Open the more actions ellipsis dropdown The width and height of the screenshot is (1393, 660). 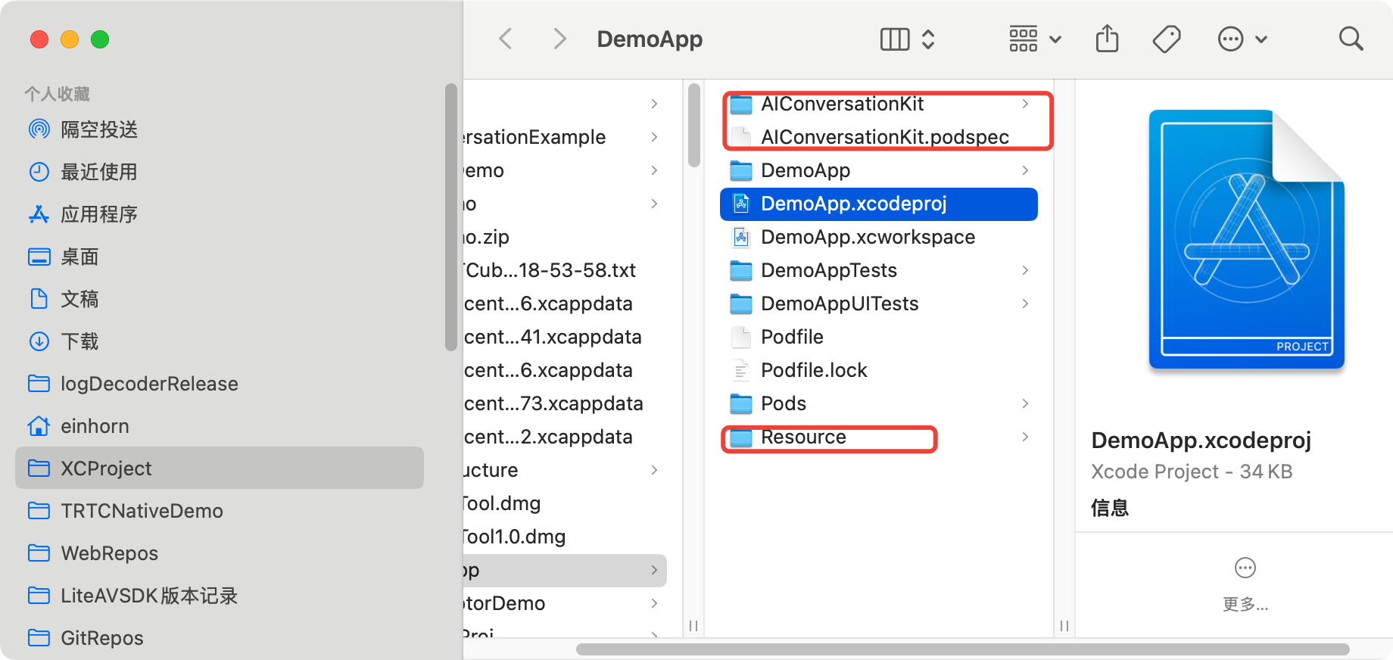(x=1242, y=39)
